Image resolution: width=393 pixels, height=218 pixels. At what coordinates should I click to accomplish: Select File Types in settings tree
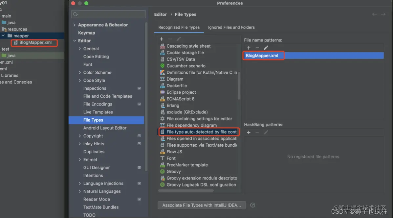(x=106, y=120)
